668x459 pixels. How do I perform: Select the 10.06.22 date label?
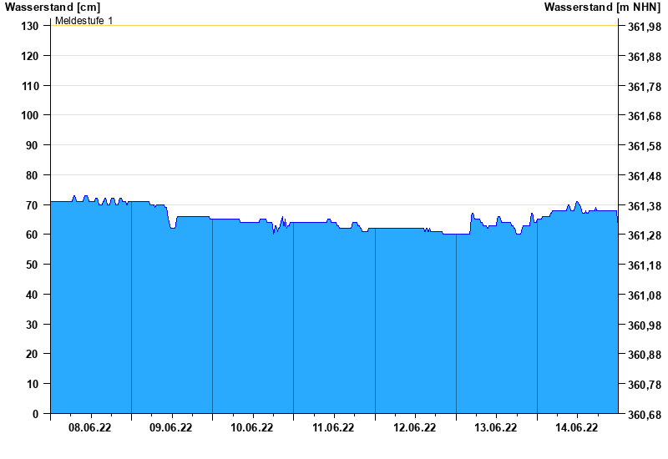252,428
